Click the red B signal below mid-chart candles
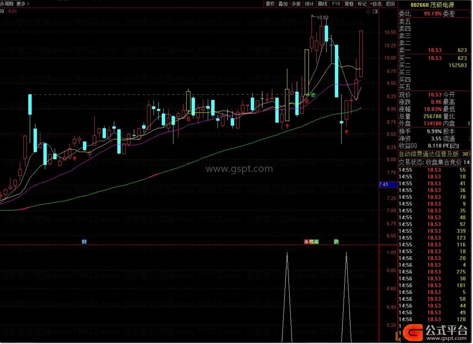 click(x=188, y=119)
